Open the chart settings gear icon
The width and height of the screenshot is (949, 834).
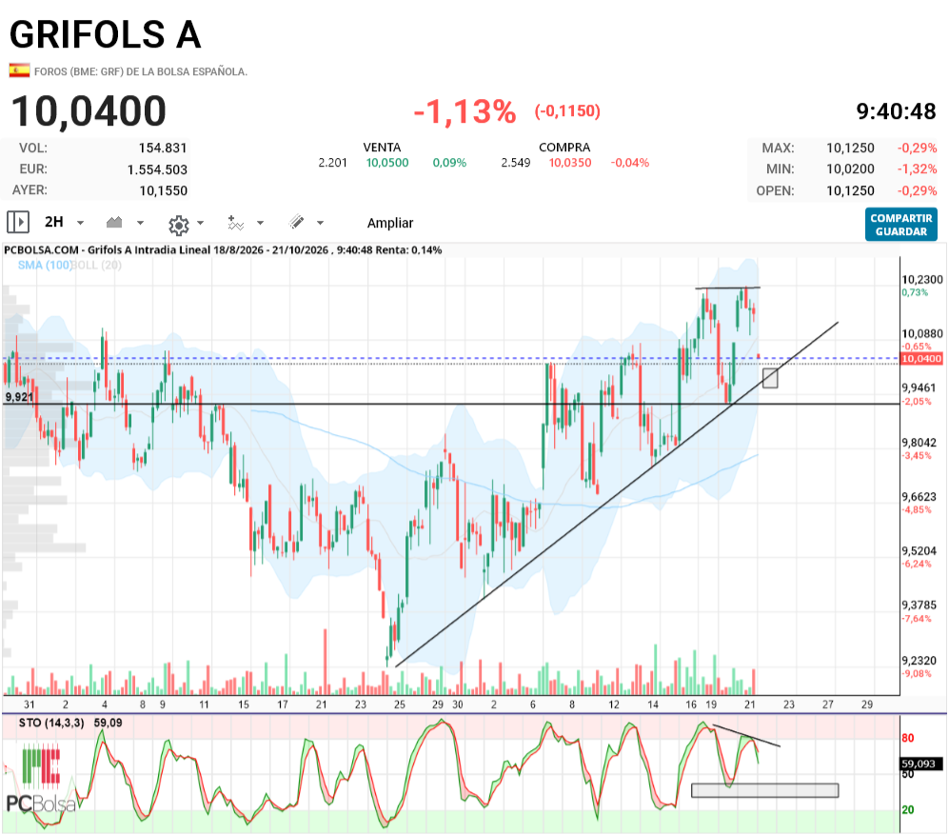pyautogui.click(x=179, y=225)
